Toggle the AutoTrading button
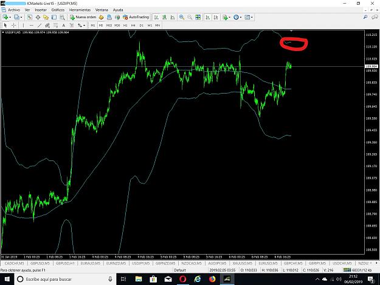This screenshot has height=285, width=380. click(x=136, y=17)
